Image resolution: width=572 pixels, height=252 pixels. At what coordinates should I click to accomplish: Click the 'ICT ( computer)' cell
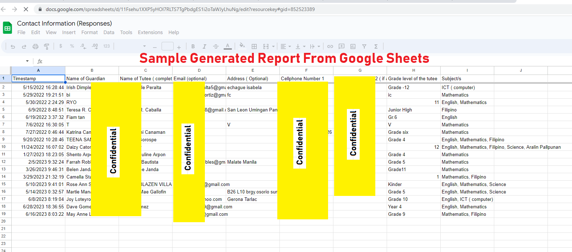(x=467, y=87)
